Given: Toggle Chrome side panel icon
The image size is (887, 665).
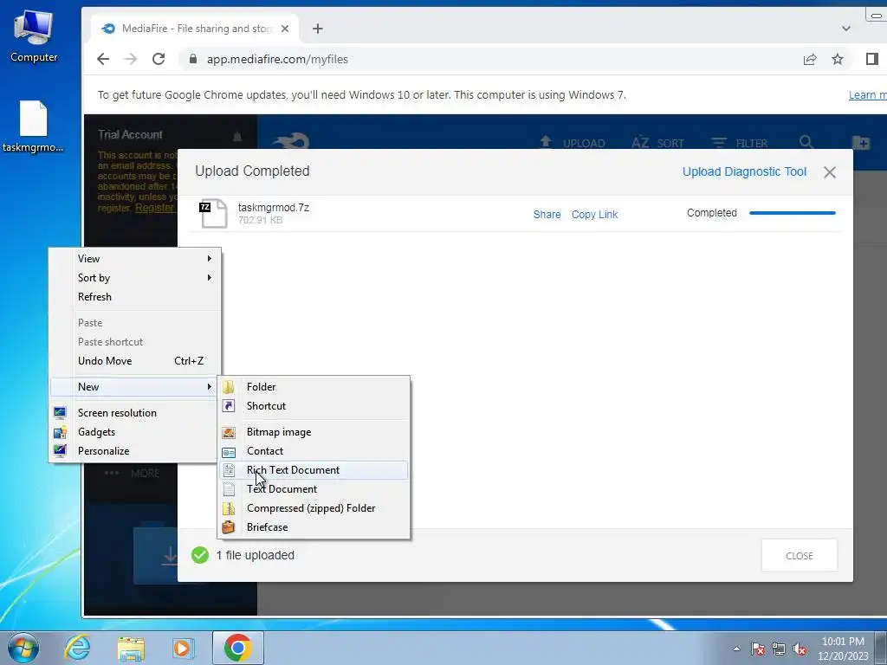Looking at the screenshot, I should click(871, 59).
